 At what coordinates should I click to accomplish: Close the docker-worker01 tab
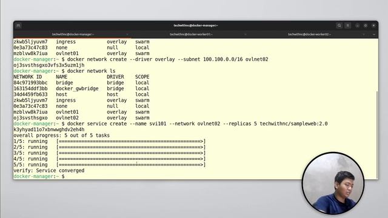[246, 35]
